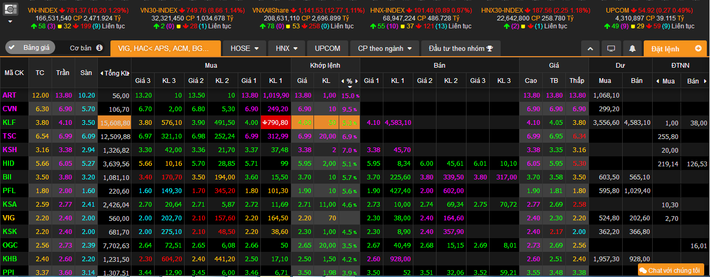Select TSC stock symbol
710x277 pixels.
coord(9,136)
